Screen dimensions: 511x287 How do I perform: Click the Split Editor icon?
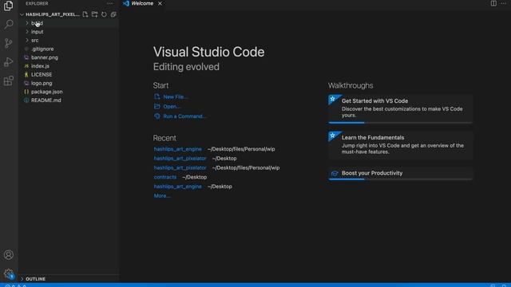(x=493, y=3)
